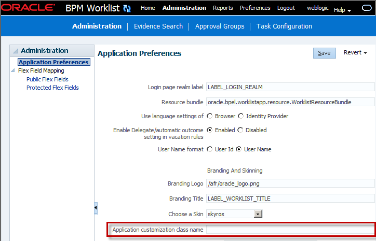This screenshot has width=376, height=241.
Task: Collapse the Flex Field Mapping node
Action: [x=13, y=70]
